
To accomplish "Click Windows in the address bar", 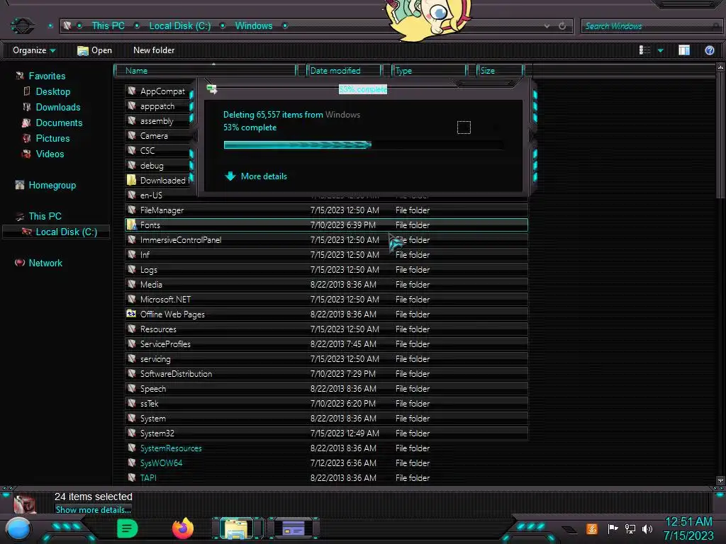I will point(254,26).
